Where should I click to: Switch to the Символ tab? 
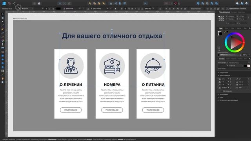222,59
